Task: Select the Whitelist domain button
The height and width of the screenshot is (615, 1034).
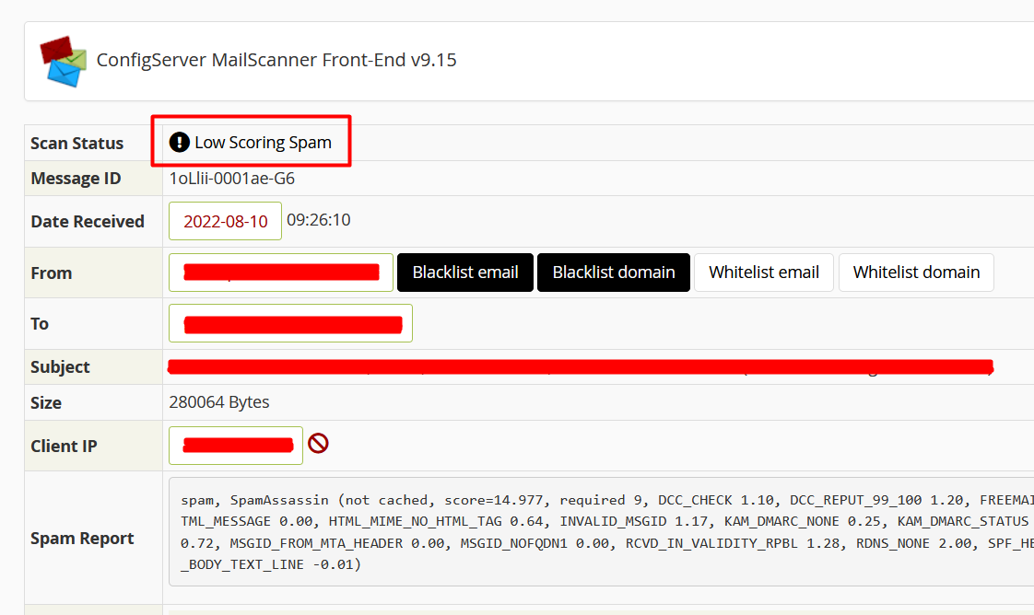Action: tap(916, 273)
